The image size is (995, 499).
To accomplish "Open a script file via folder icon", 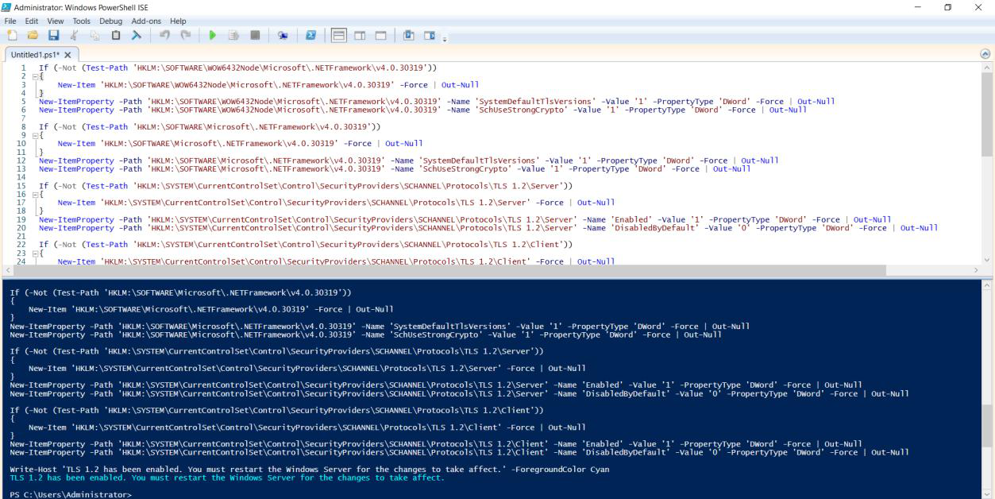I will tap(32, 36).
